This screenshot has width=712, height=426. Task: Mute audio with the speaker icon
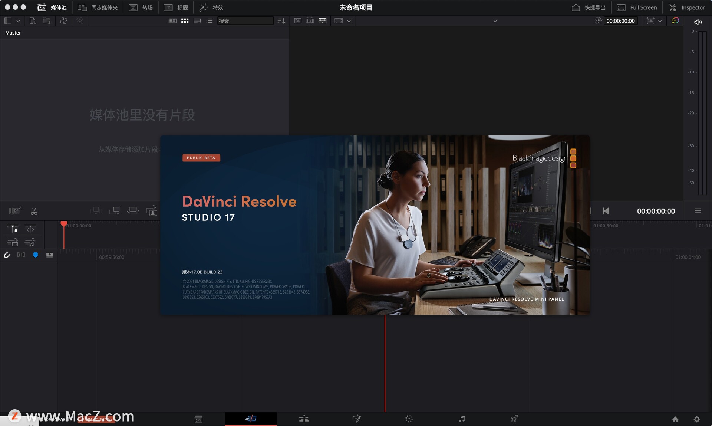coord(698,22)
